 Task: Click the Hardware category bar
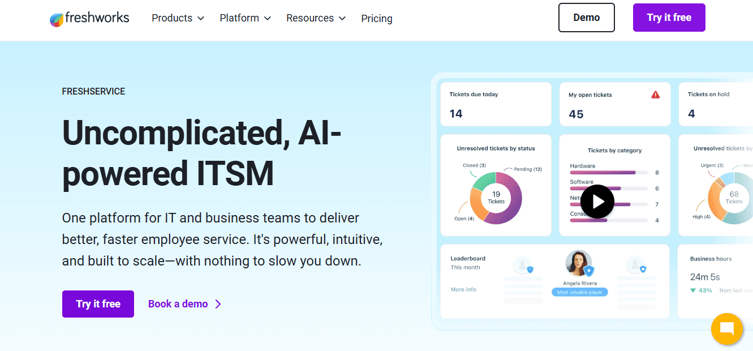point(609,172)
